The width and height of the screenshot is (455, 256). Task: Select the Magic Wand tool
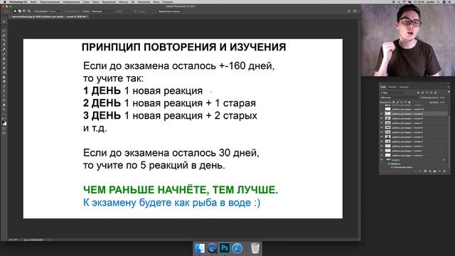tap(4, 36)
